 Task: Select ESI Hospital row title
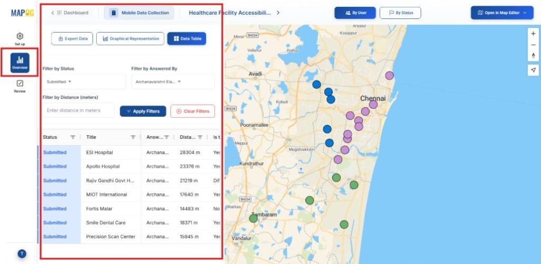(x=99, y=153)
